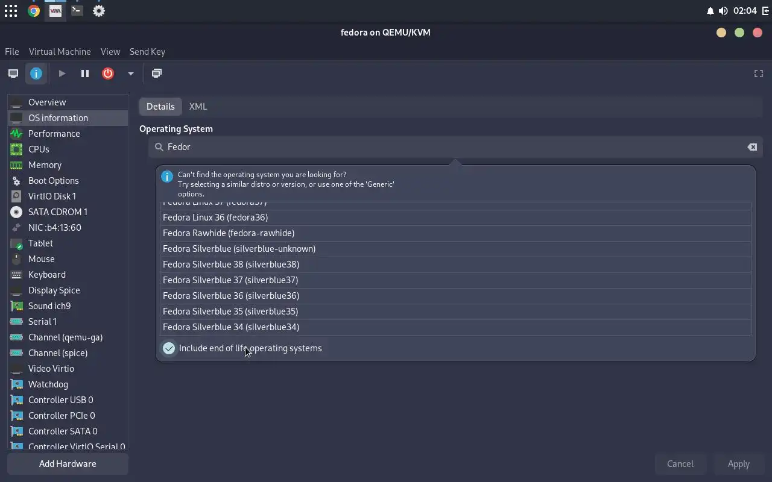Show virtual hardware details info button

click(36, 74)
